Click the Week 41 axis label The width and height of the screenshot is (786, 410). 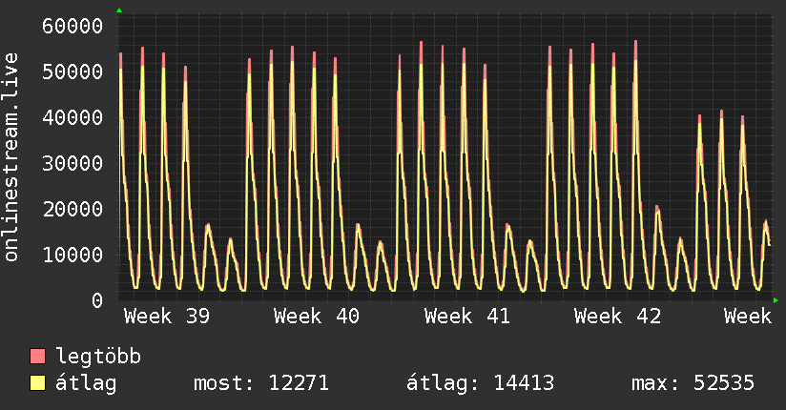467,317
